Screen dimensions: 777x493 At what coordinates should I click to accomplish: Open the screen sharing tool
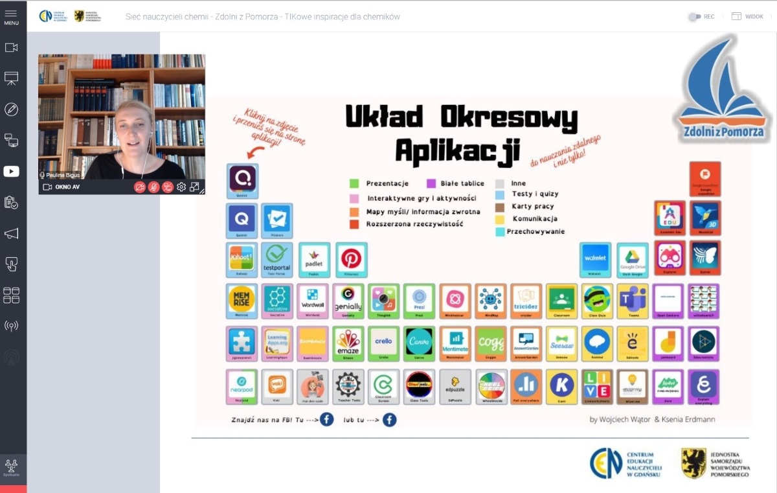pos(11,140)
